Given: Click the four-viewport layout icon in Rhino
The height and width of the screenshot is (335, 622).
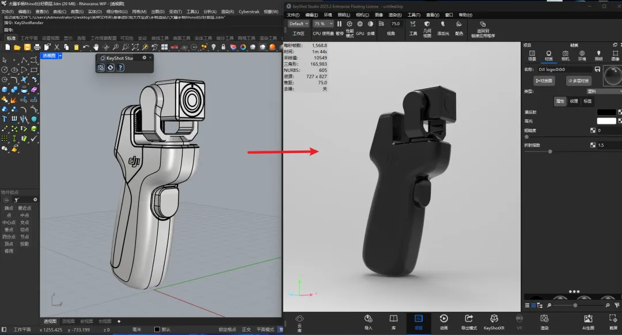Looking at the screenshot, I should coord(165,47).
